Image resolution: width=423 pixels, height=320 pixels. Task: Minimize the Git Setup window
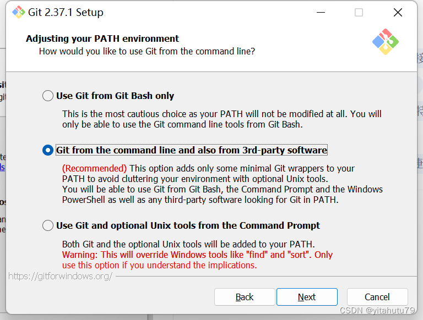click(319, 12)
